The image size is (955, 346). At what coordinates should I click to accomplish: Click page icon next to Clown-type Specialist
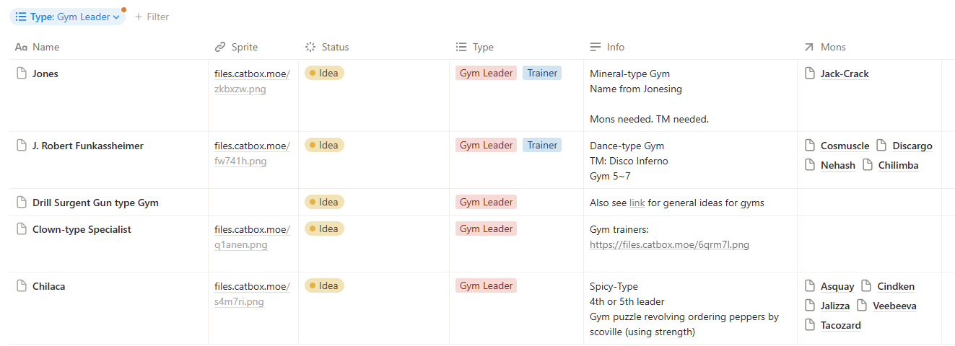(22, 229)
